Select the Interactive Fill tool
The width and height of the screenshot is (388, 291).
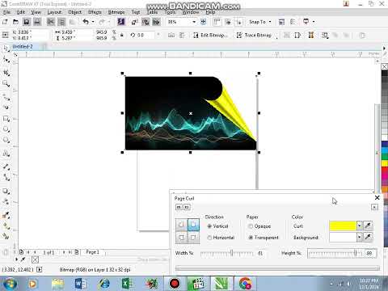(6, 226)
